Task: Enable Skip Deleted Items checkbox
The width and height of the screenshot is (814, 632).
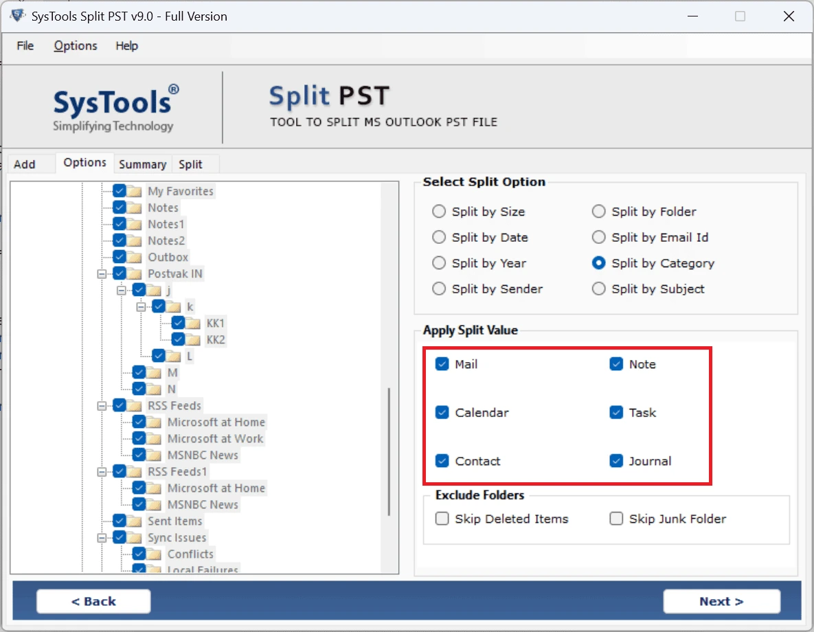Action: [x=442, y=519]
